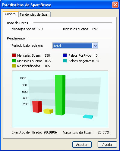Click the red Mensajes Spam color swatch
120x151 pixels.
[x=14, y=55]
